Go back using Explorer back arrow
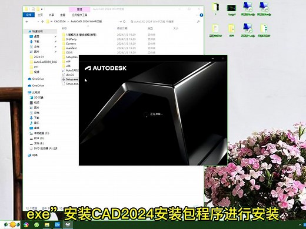 click(x=27, y=22)
